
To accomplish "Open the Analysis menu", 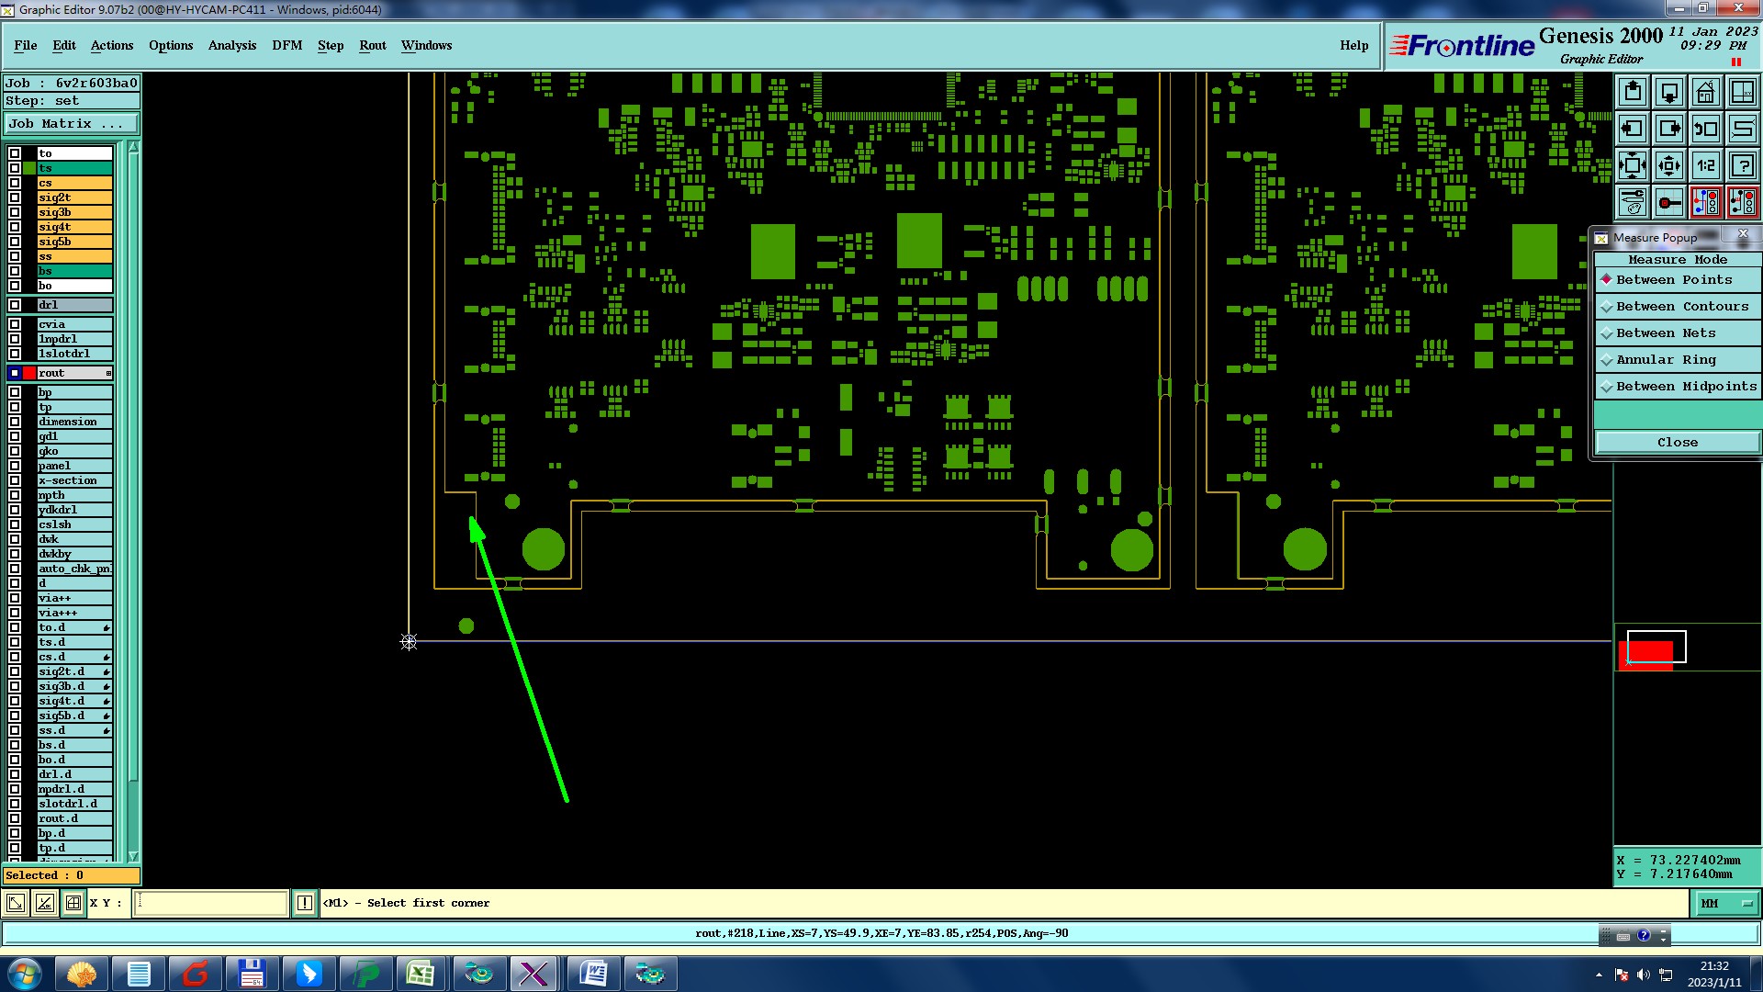I will pos(231,45).
